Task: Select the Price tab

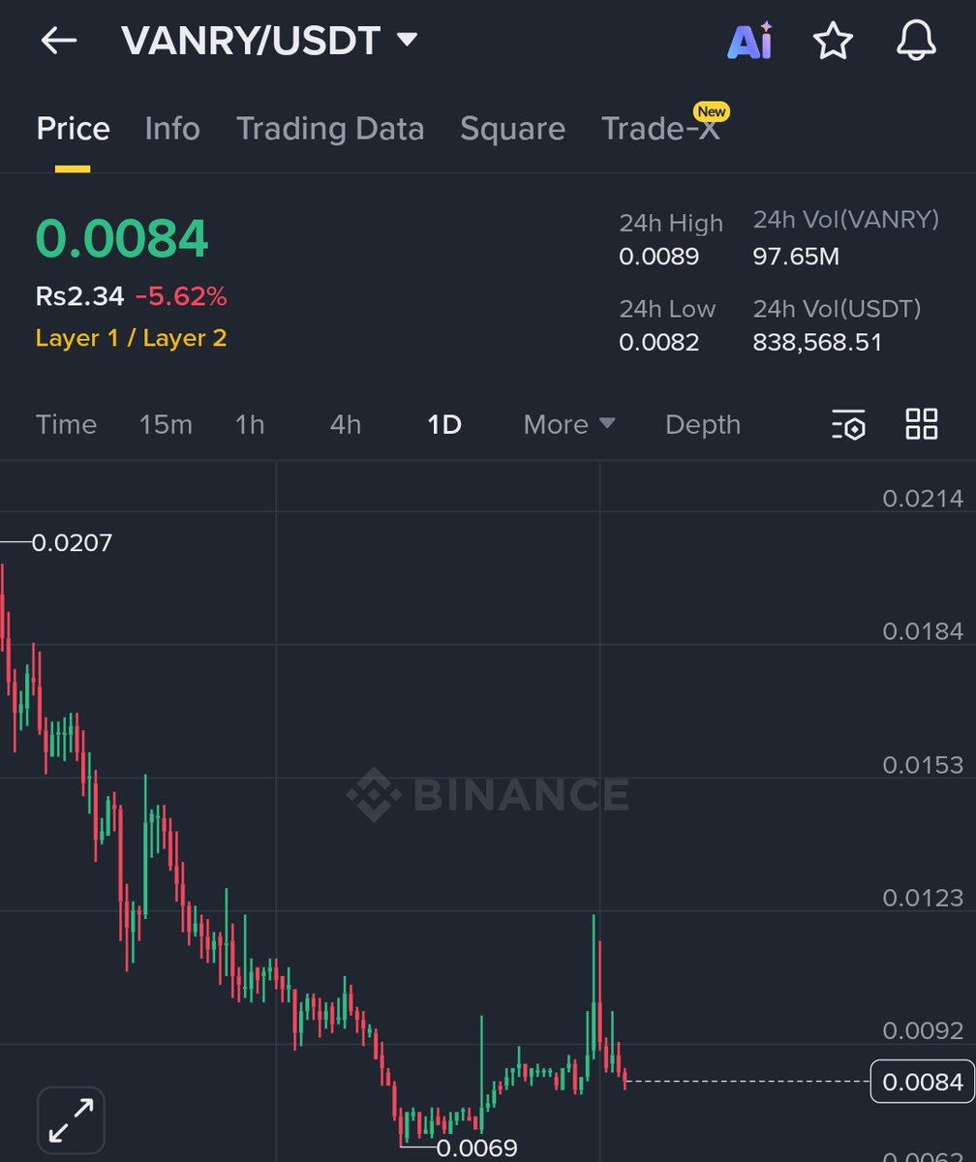Action: point(73,129)
